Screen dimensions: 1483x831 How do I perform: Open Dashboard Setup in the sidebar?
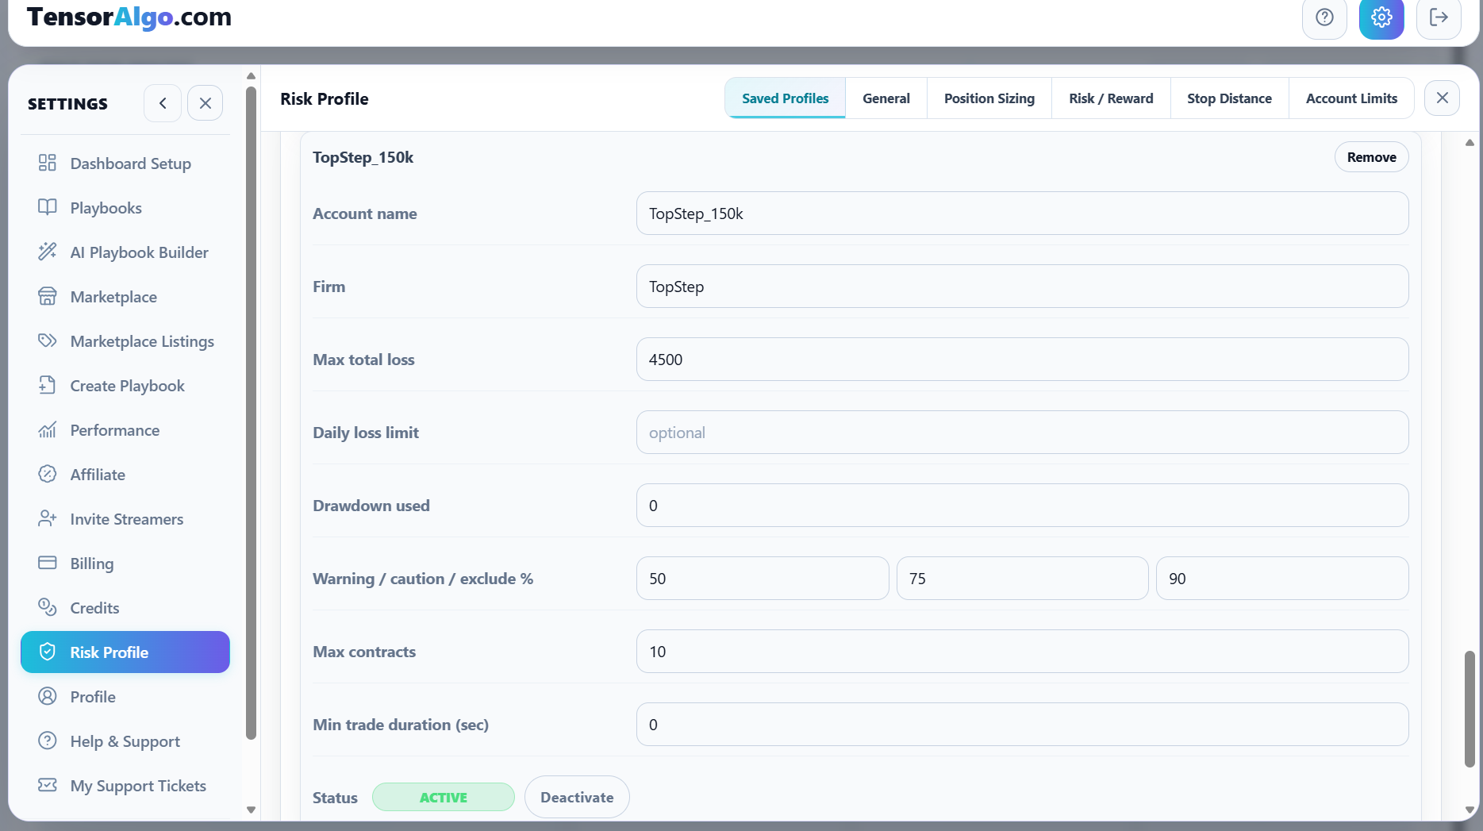125,163
